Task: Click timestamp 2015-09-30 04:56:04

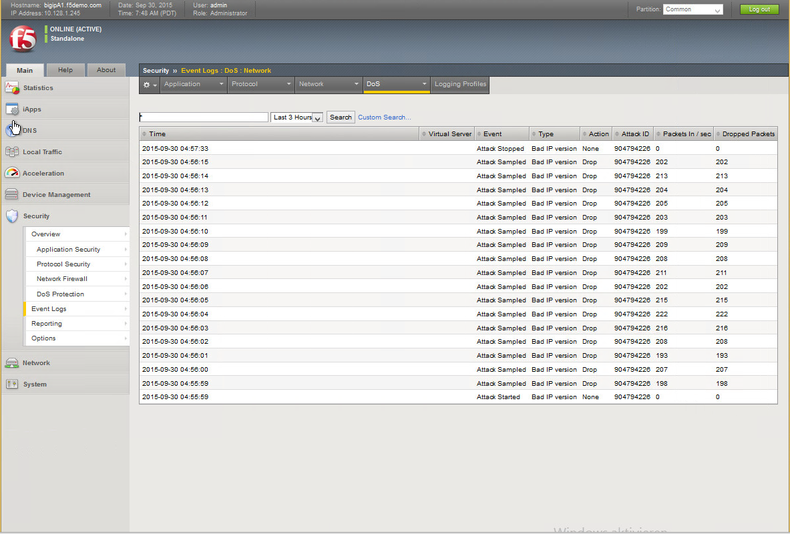Action: click(176, 314)
